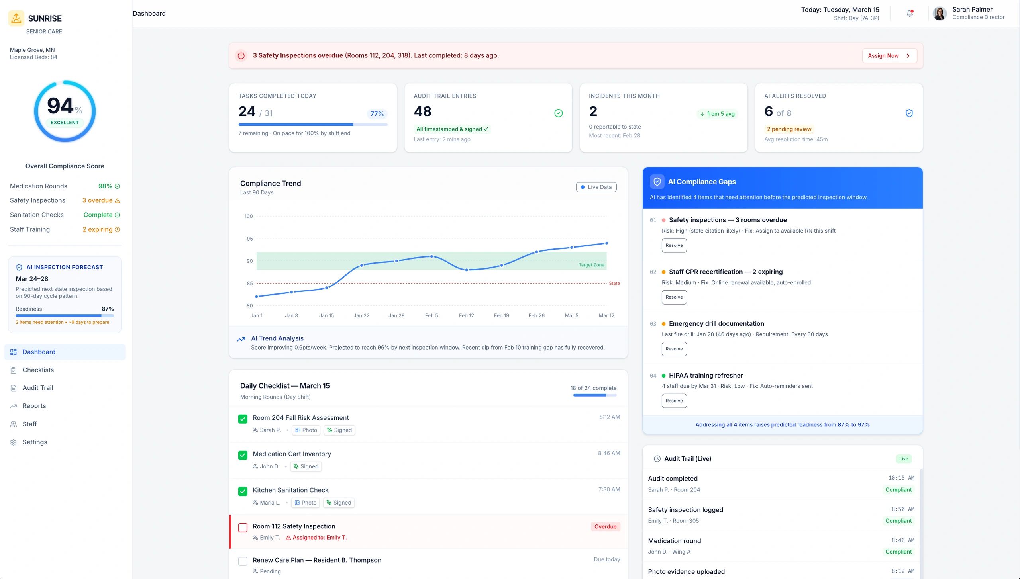Toggle the Live Data selector on Compliance Trend
Viewport: 1020px width, 579px height.
pyautogui.click(x=596, y=187)
